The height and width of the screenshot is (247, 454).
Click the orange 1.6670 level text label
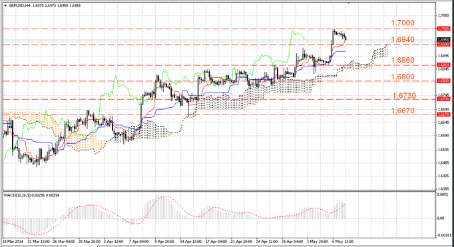pos(403,111)
